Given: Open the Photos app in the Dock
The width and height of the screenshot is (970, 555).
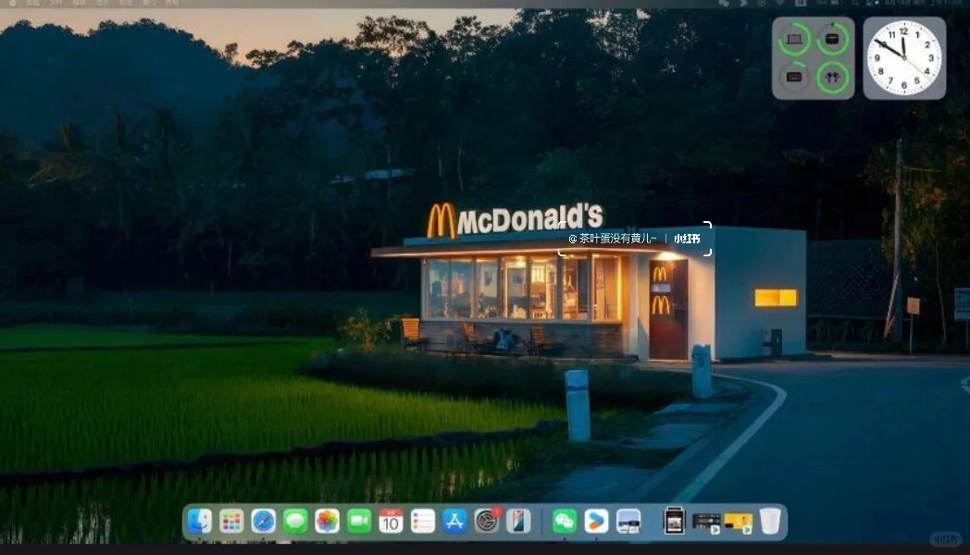Looking at the screenshot, I should click(x=328, y=521).
